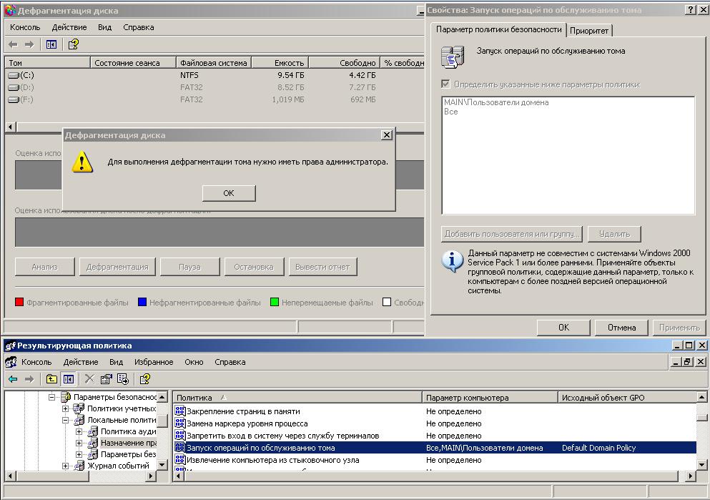Screen dimensions: 710x500
Task: Open the Избранное menu
Action: click(x=154, y=362)
